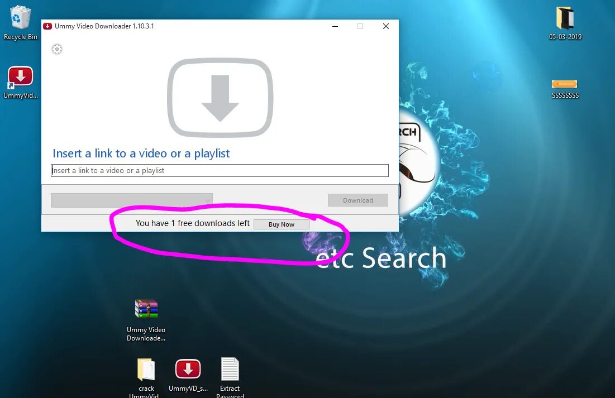Select the UmmyVid... desktop shortcut
The width and height of the screenshot is (615, 398).
[21, 82]
